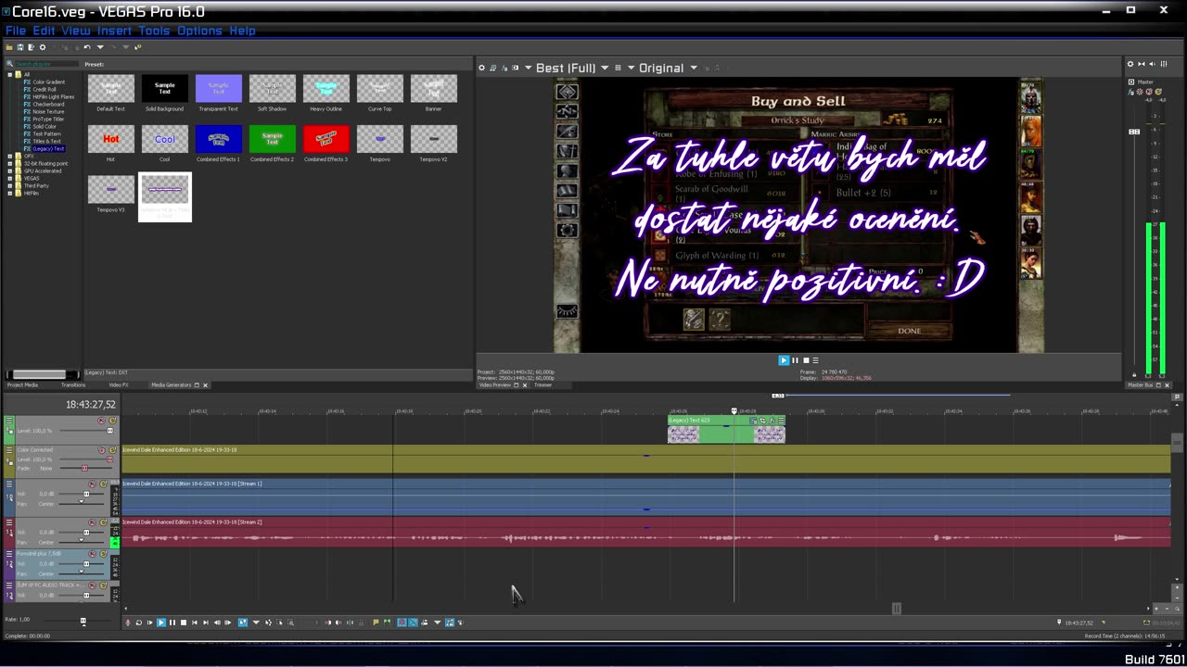Adjust the playback Rate slider
Viewport: 1187px width, 667px height.
tap(83, 620)
